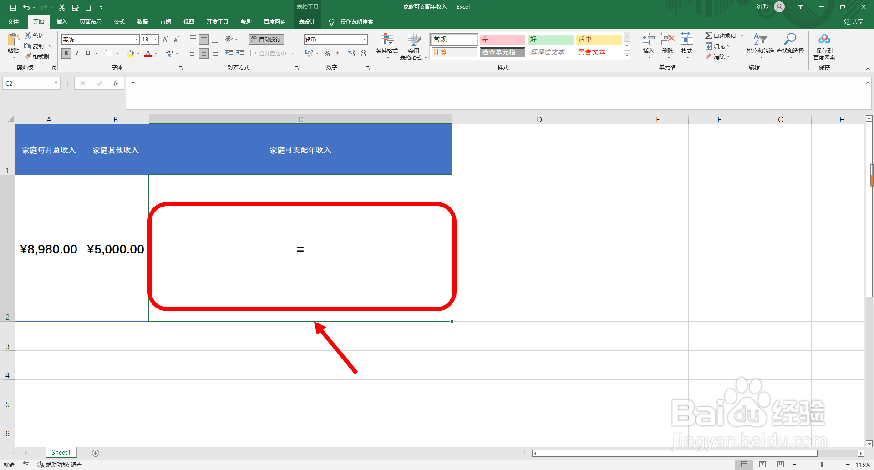
Task: Increase font size with the larger A icon
Action: [x=165, y=40]
